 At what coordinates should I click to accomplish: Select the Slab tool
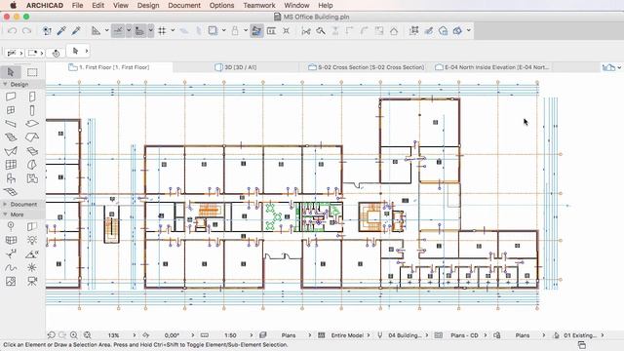click(x=32, y=124)
